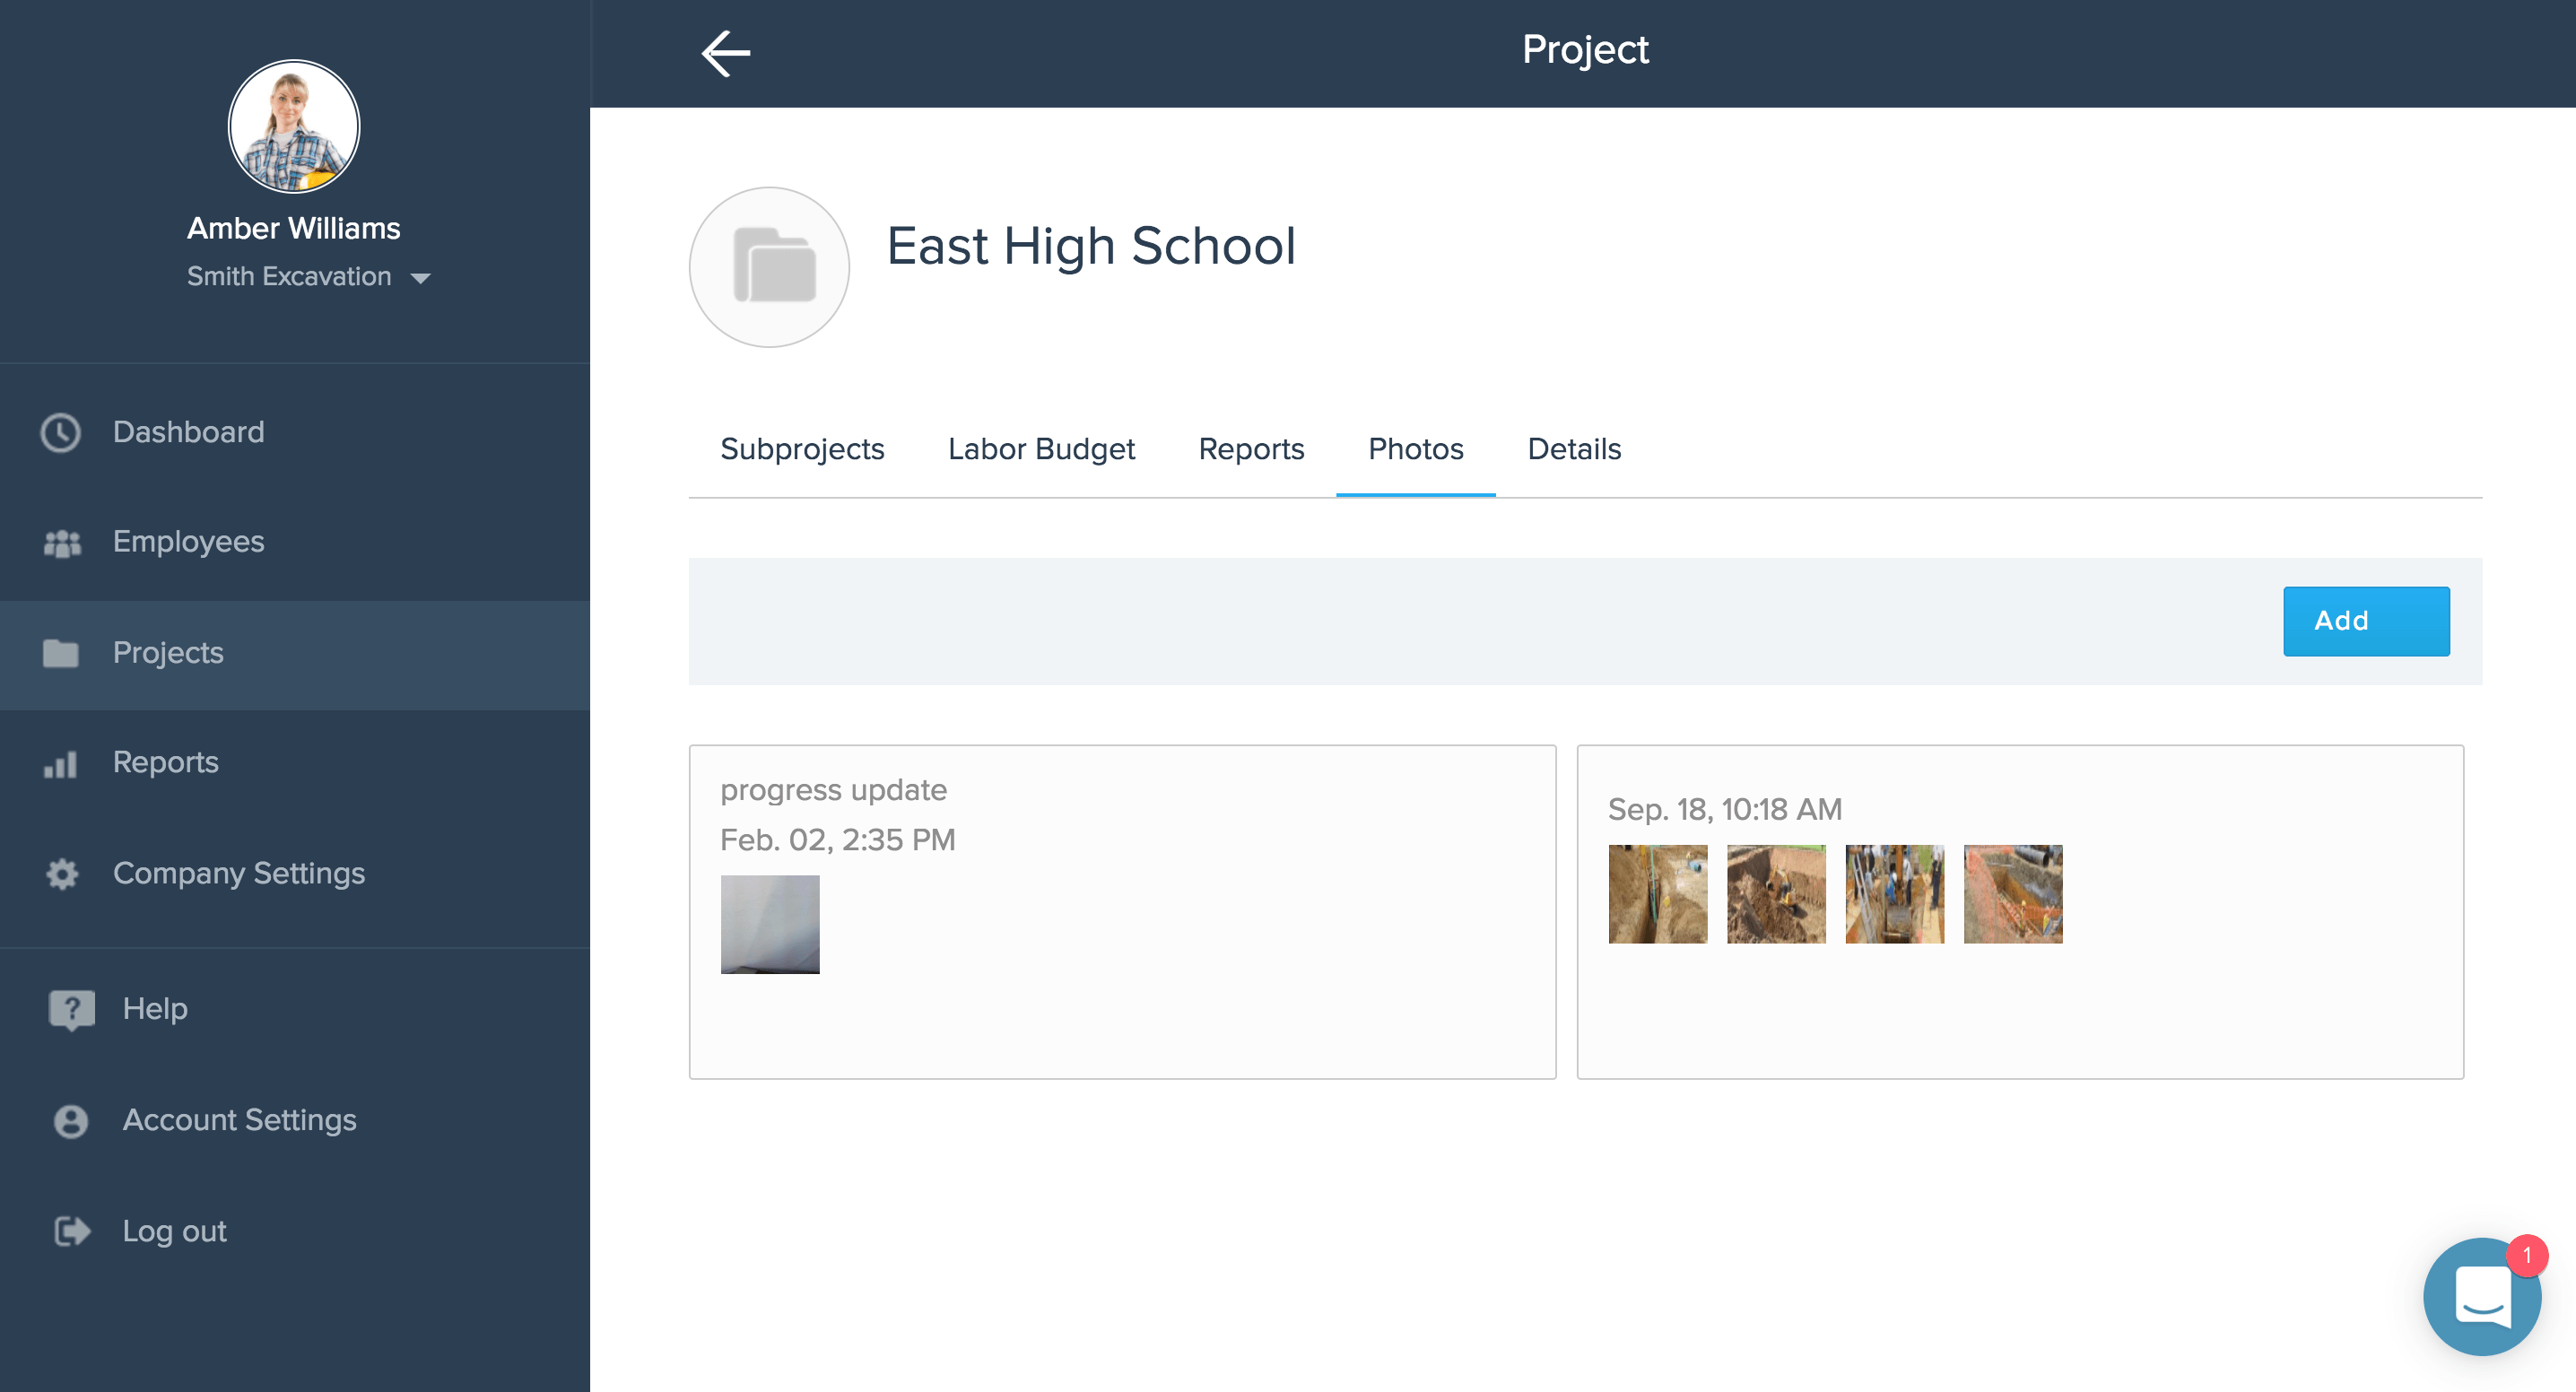The width and height of the screenshot is (2576, 1392).
Task: Open fourth Sep. 18 orange fence photo
Action: 2013,894
